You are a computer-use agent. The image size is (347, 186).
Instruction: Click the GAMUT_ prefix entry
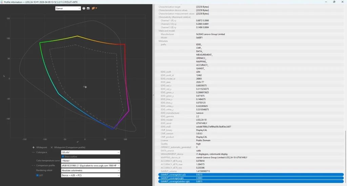201,68
